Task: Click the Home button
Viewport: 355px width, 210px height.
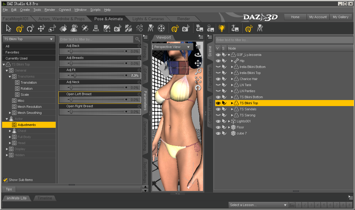Action: click(x=295, y=17)
